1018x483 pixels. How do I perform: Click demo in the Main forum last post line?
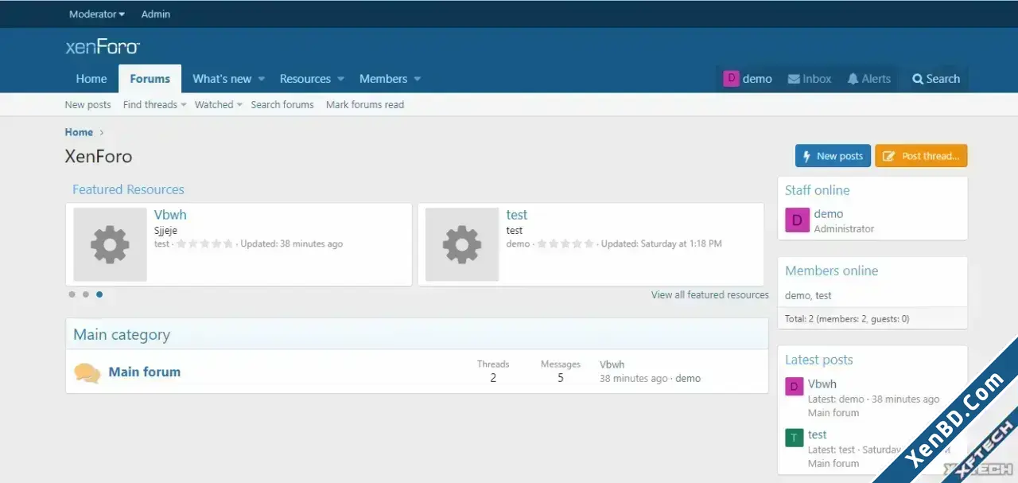click(688, 379)
